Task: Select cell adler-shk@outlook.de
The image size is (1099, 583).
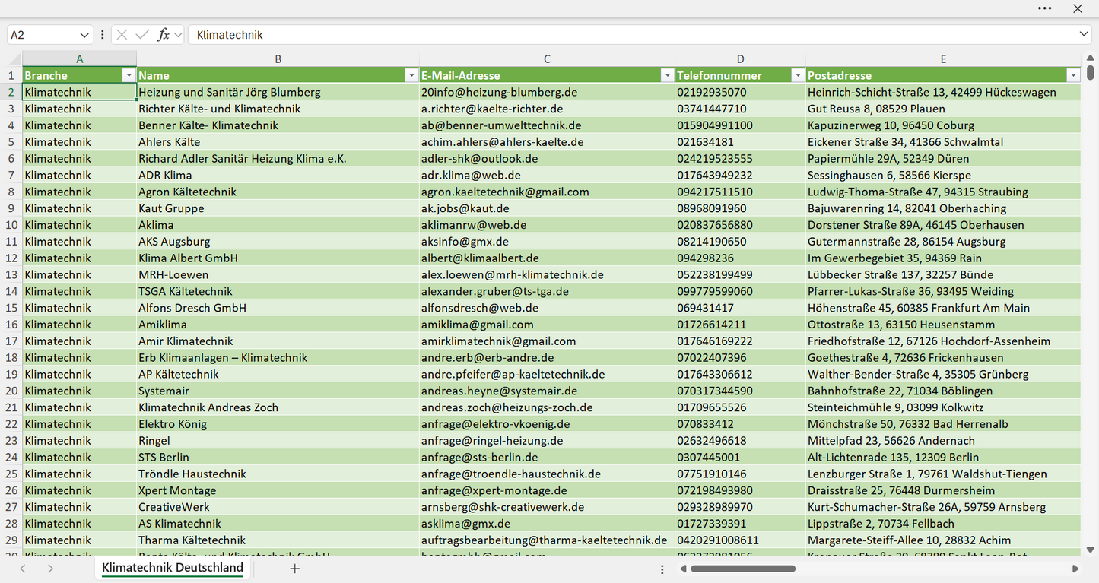Action: point(547,159)
